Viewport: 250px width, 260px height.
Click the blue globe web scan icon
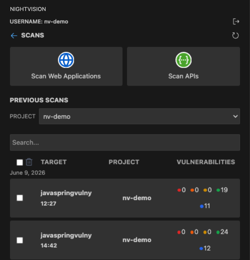pos(66,60)
